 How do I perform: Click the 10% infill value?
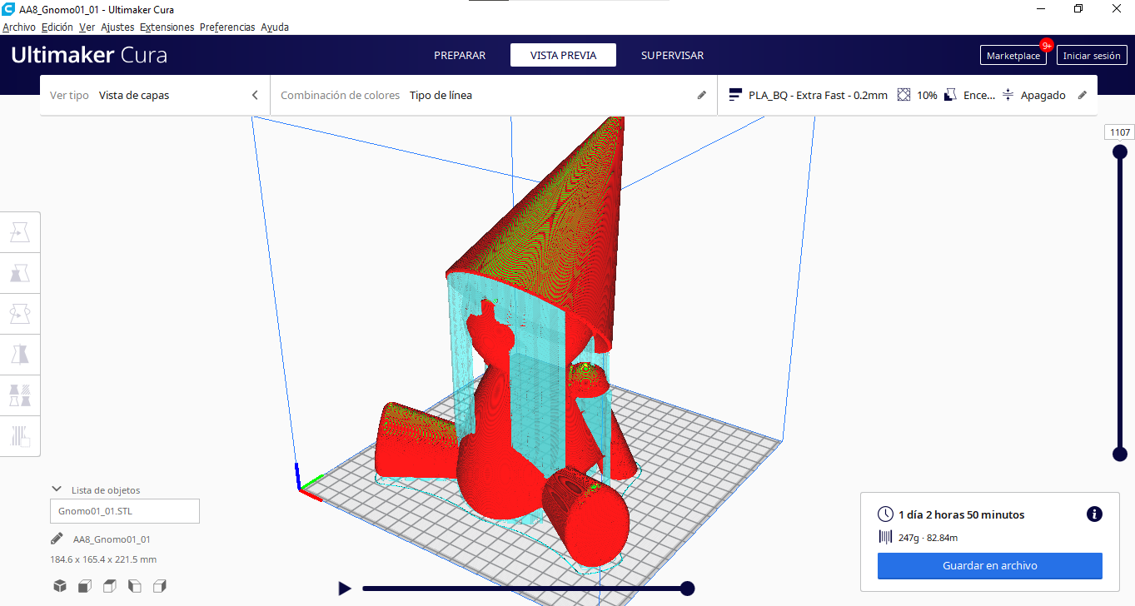pos(927,95)
